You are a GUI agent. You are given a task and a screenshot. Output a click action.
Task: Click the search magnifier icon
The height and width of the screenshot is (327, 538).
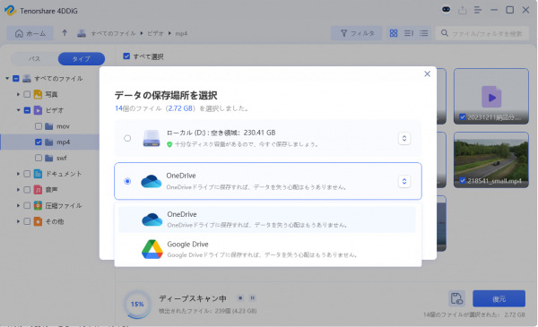pos(445,33)
